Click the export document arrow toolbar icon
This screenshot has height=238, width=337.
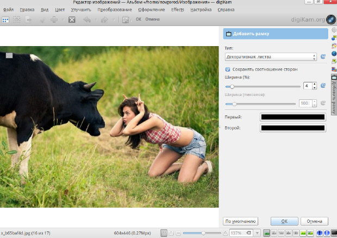tap(28, 20)
